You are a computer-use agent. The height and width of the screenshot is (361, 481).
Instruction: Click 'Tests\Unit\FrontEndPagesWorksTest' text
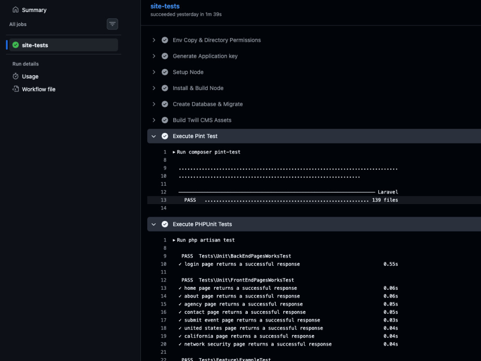click(x=246, y=280)
